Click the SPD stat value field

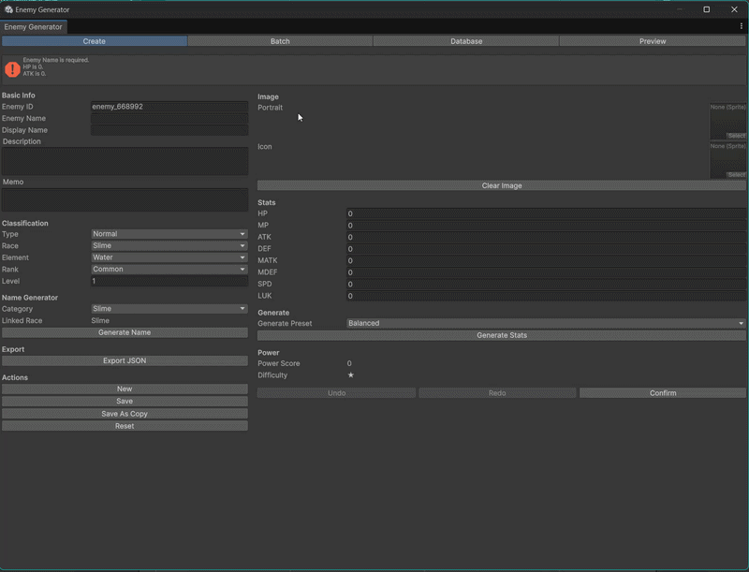pos(546,284)
